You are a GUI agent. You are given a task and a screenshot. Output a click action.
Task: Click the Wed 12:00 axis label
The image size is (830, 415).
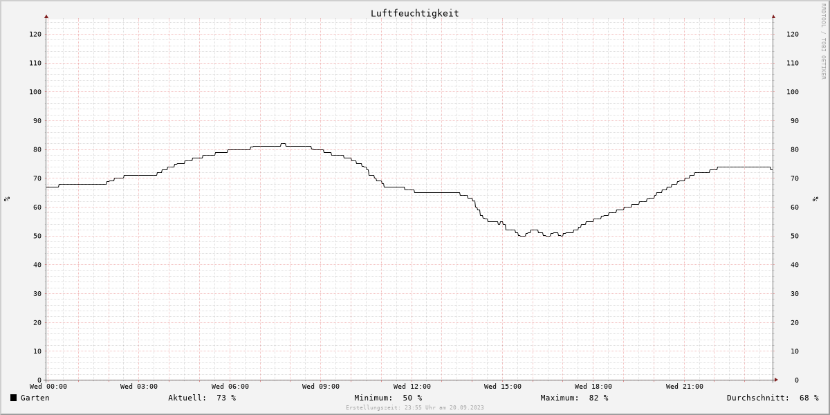pos(412,387)
